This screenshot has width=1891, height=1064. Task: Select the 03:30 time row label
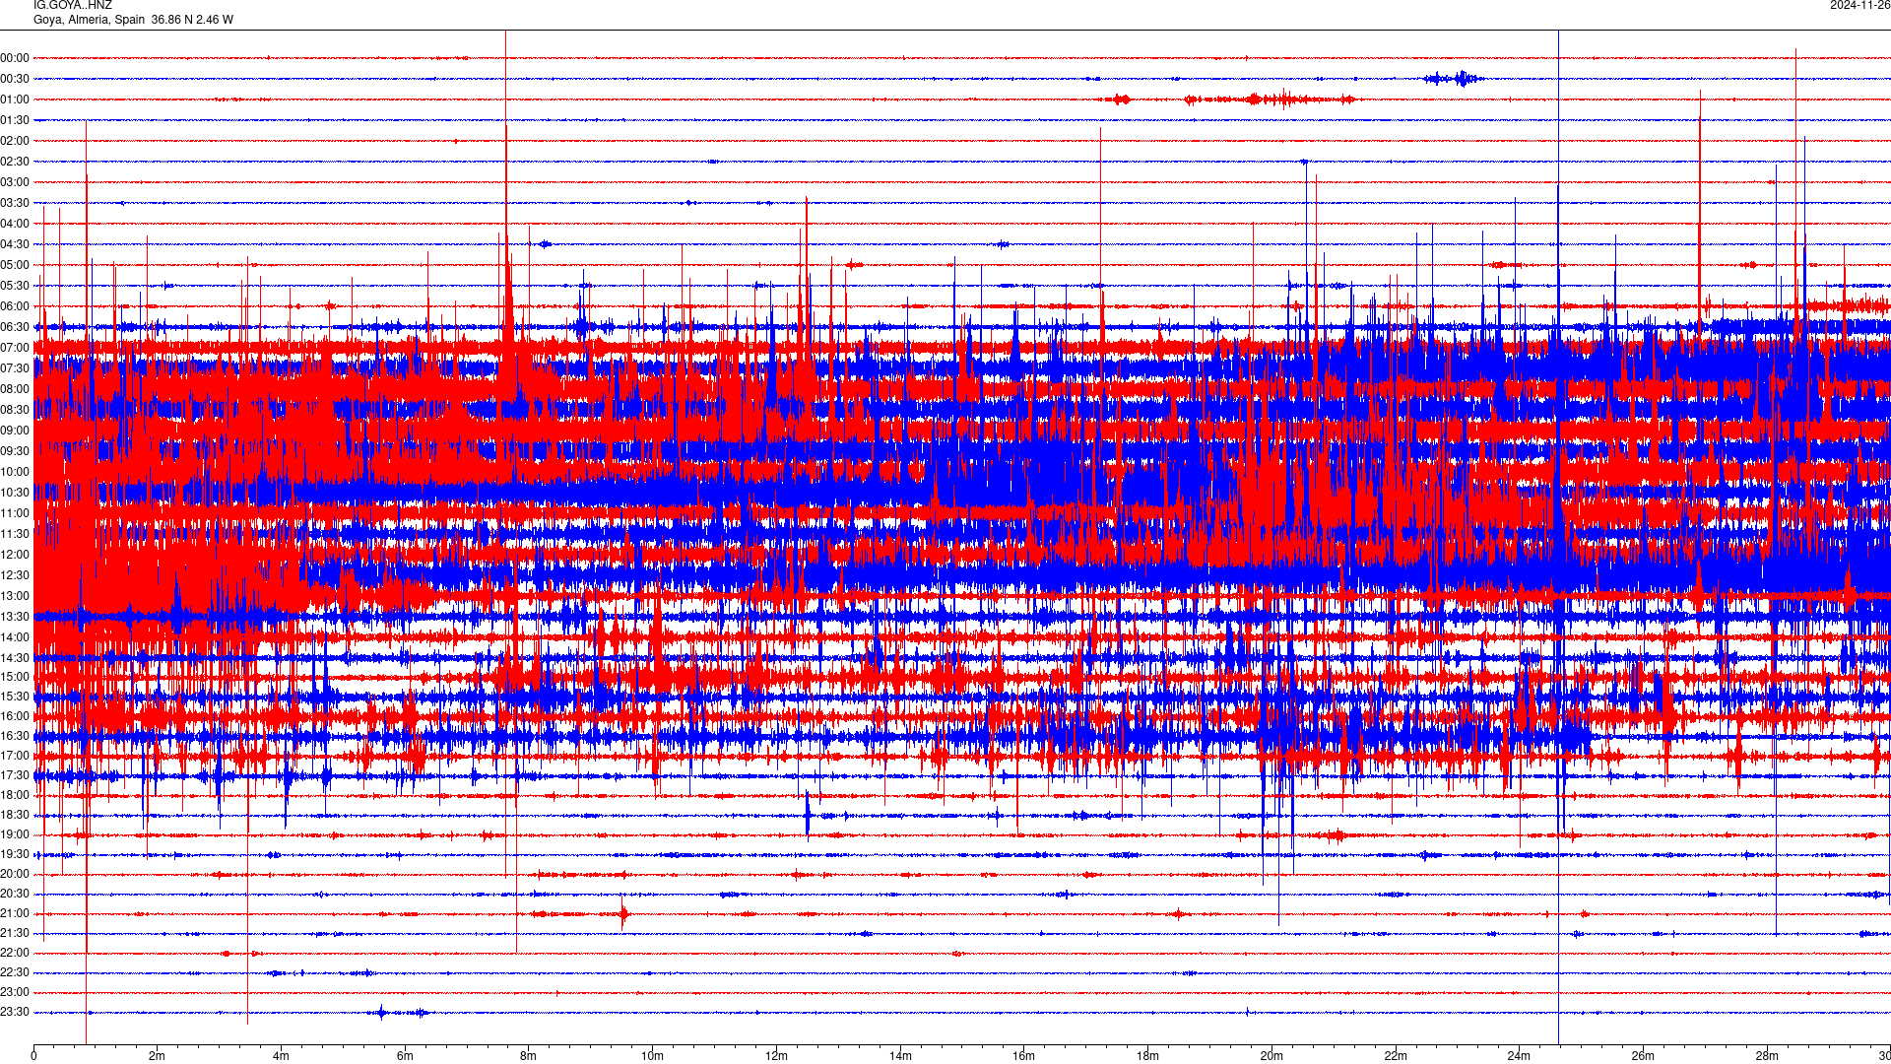click(15, 203)
